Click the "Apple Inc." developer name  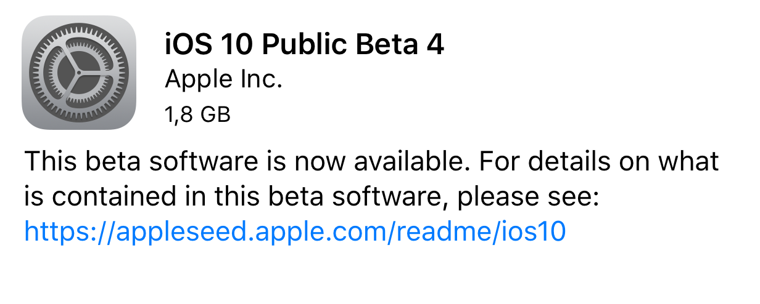pyautogui.click(x=223, y=81)
